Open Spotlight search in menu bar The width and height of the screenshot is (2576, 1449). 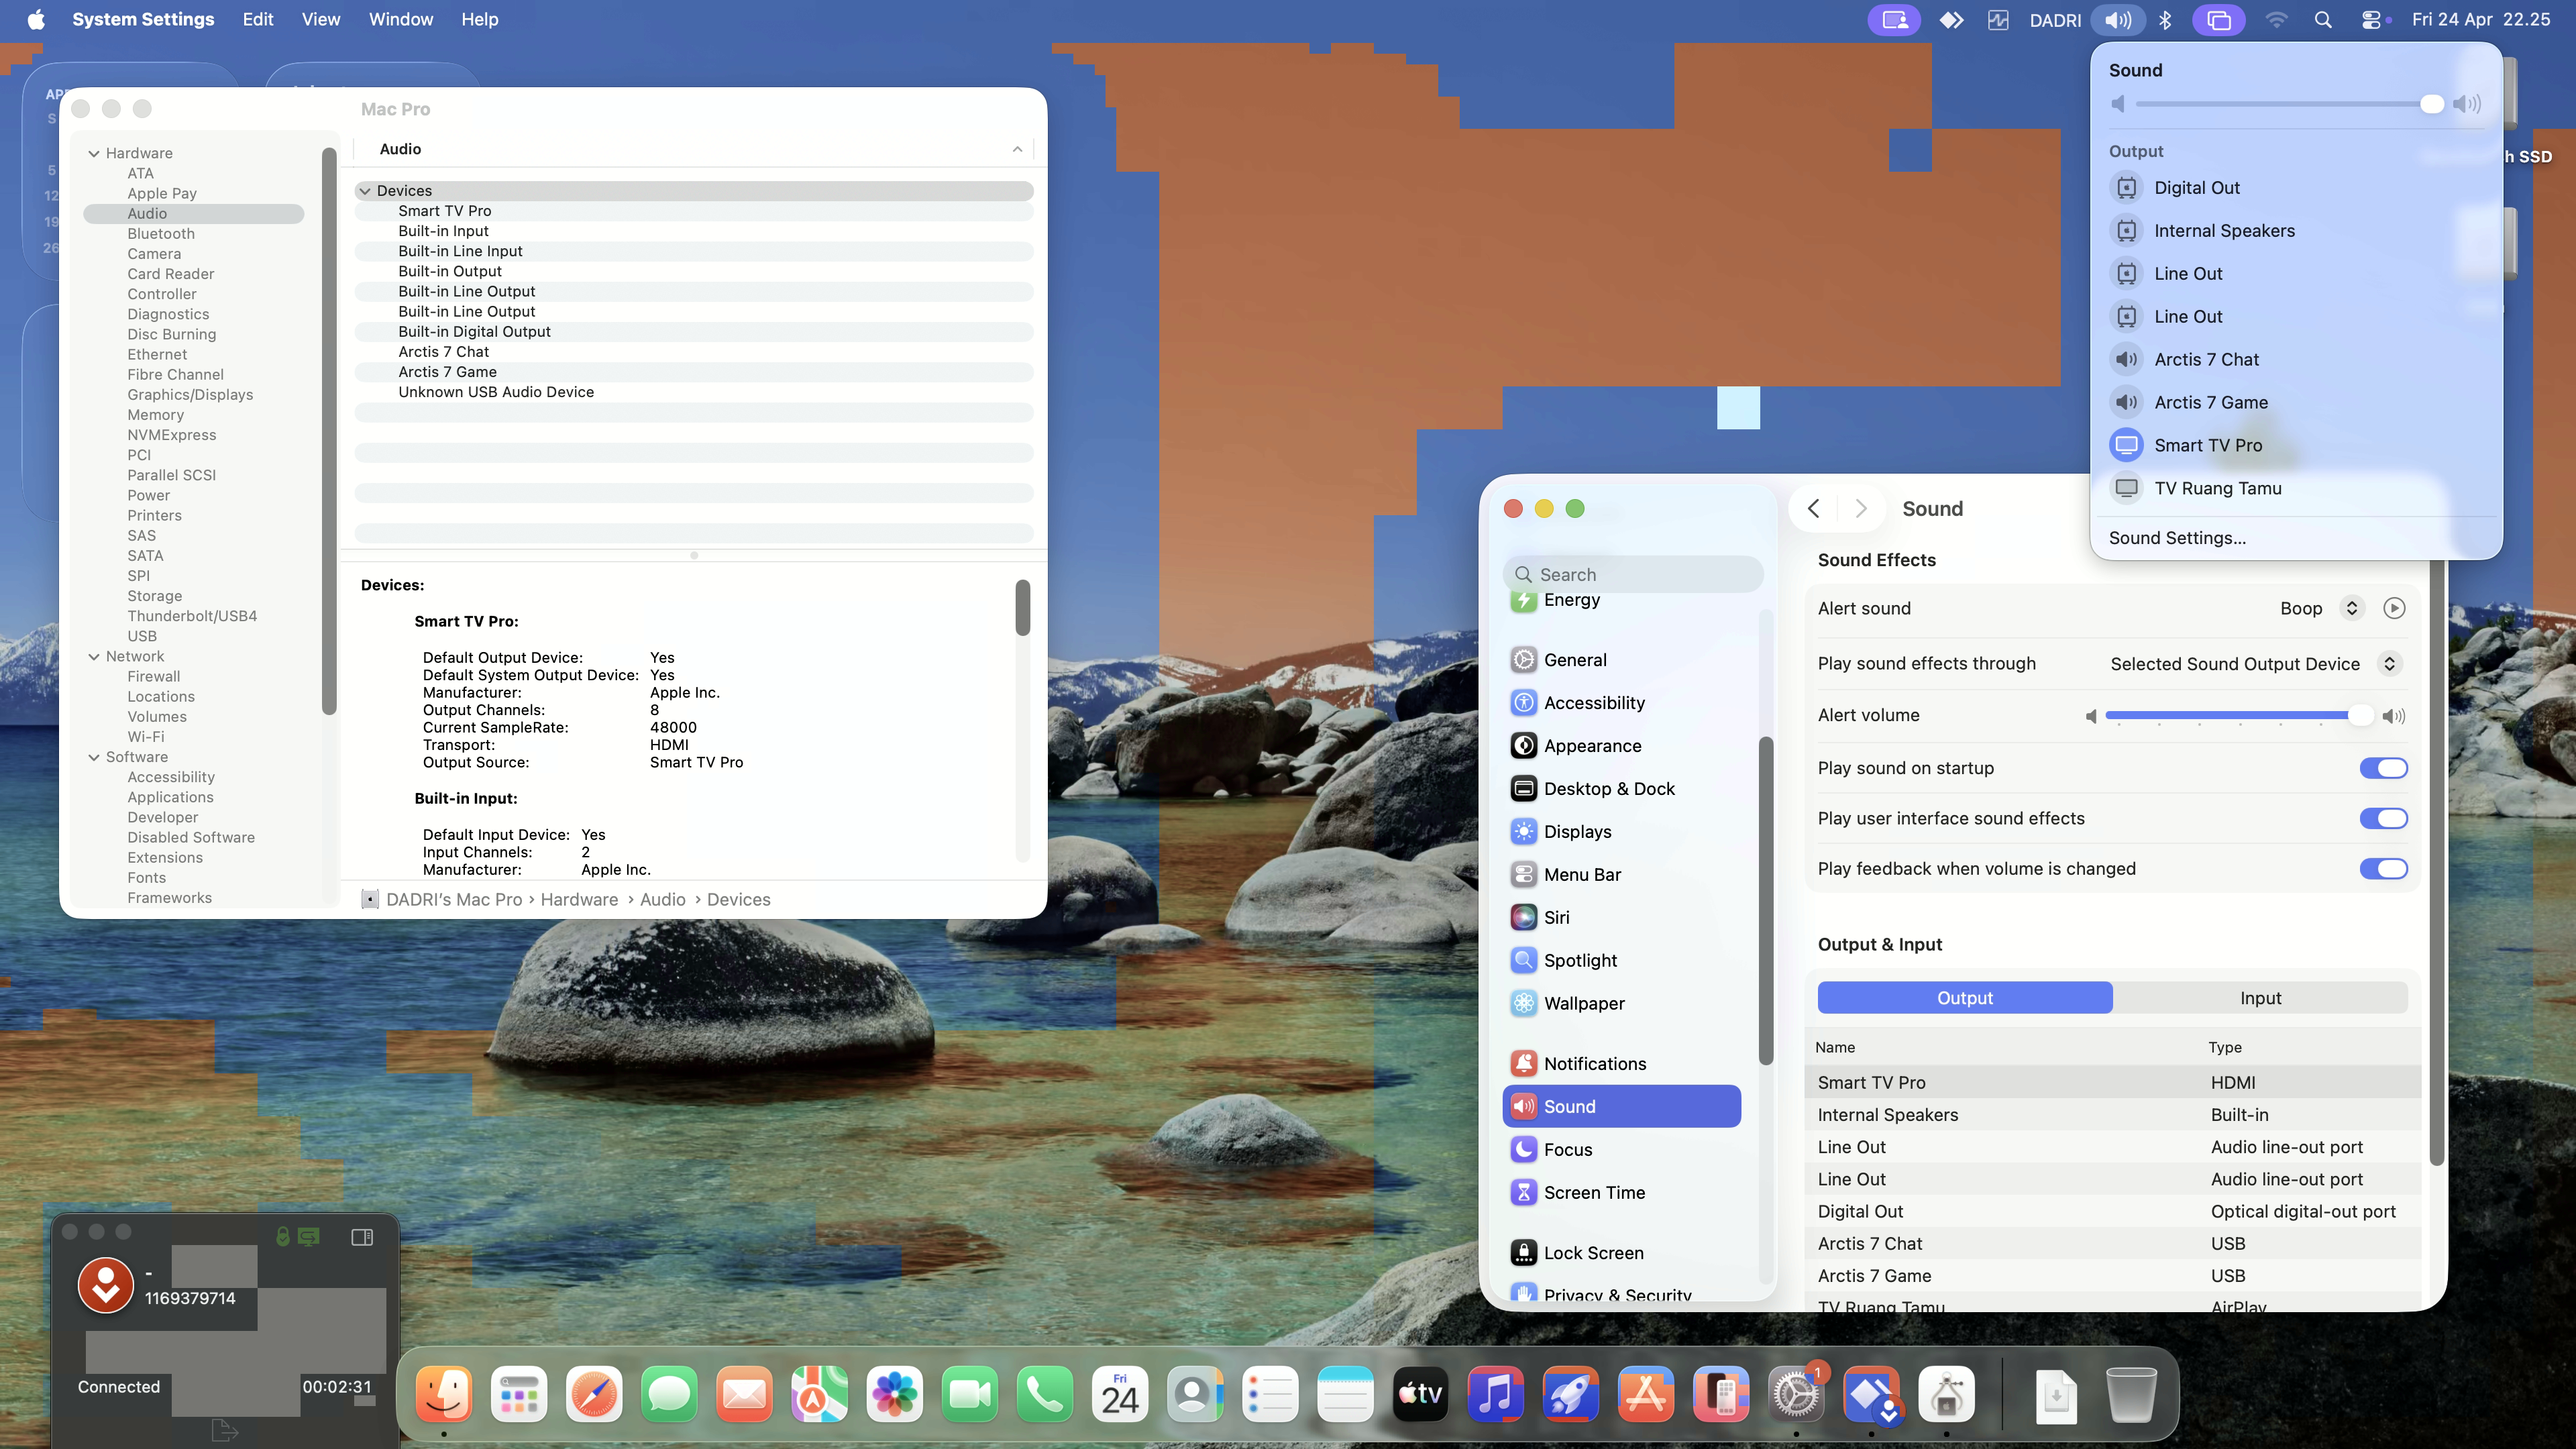pos(2323,20)
